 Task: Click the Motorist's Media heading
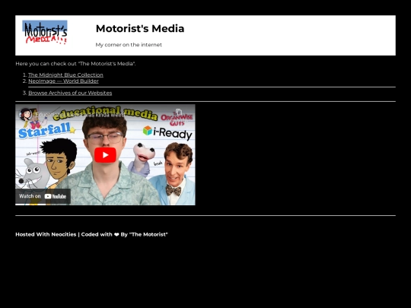coord(140,29)
